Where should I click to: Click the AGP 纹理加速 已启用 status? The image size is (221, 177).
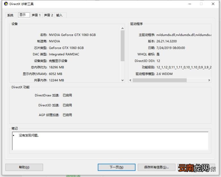pyautogui.click(x=67, y=115)
